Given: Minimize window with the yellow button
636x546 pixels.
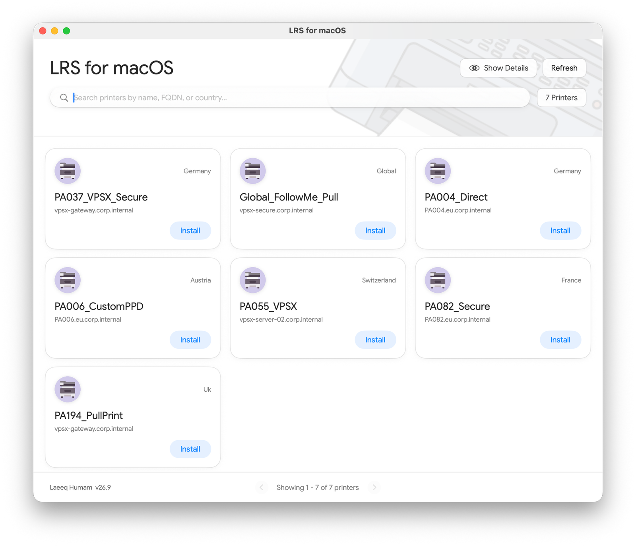Looking at the screenshot, I should click(x=55, y=31).
